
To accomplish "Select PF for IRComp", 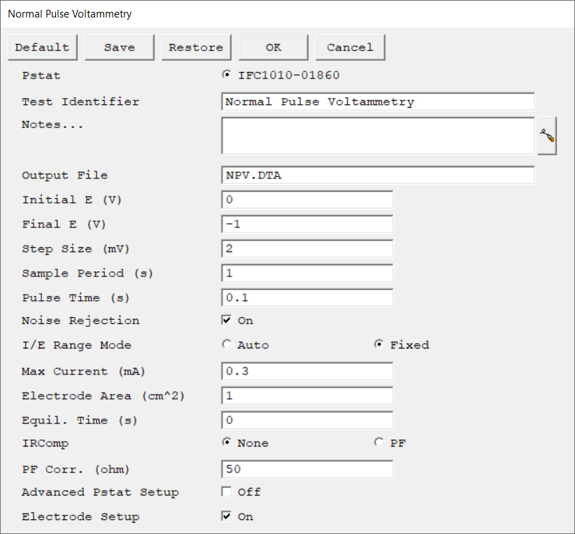I will click(379, 443).
